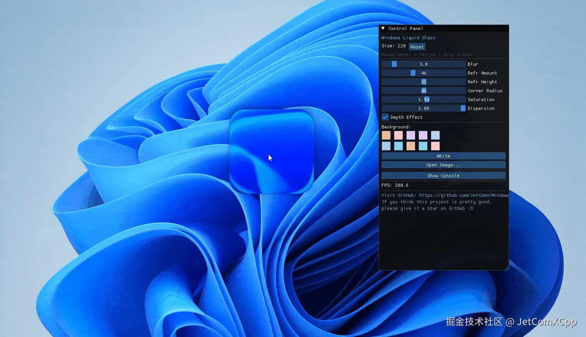Click the Refr Height slider
Viewport: 586px width, 337px height.
(x=423, y=82)
